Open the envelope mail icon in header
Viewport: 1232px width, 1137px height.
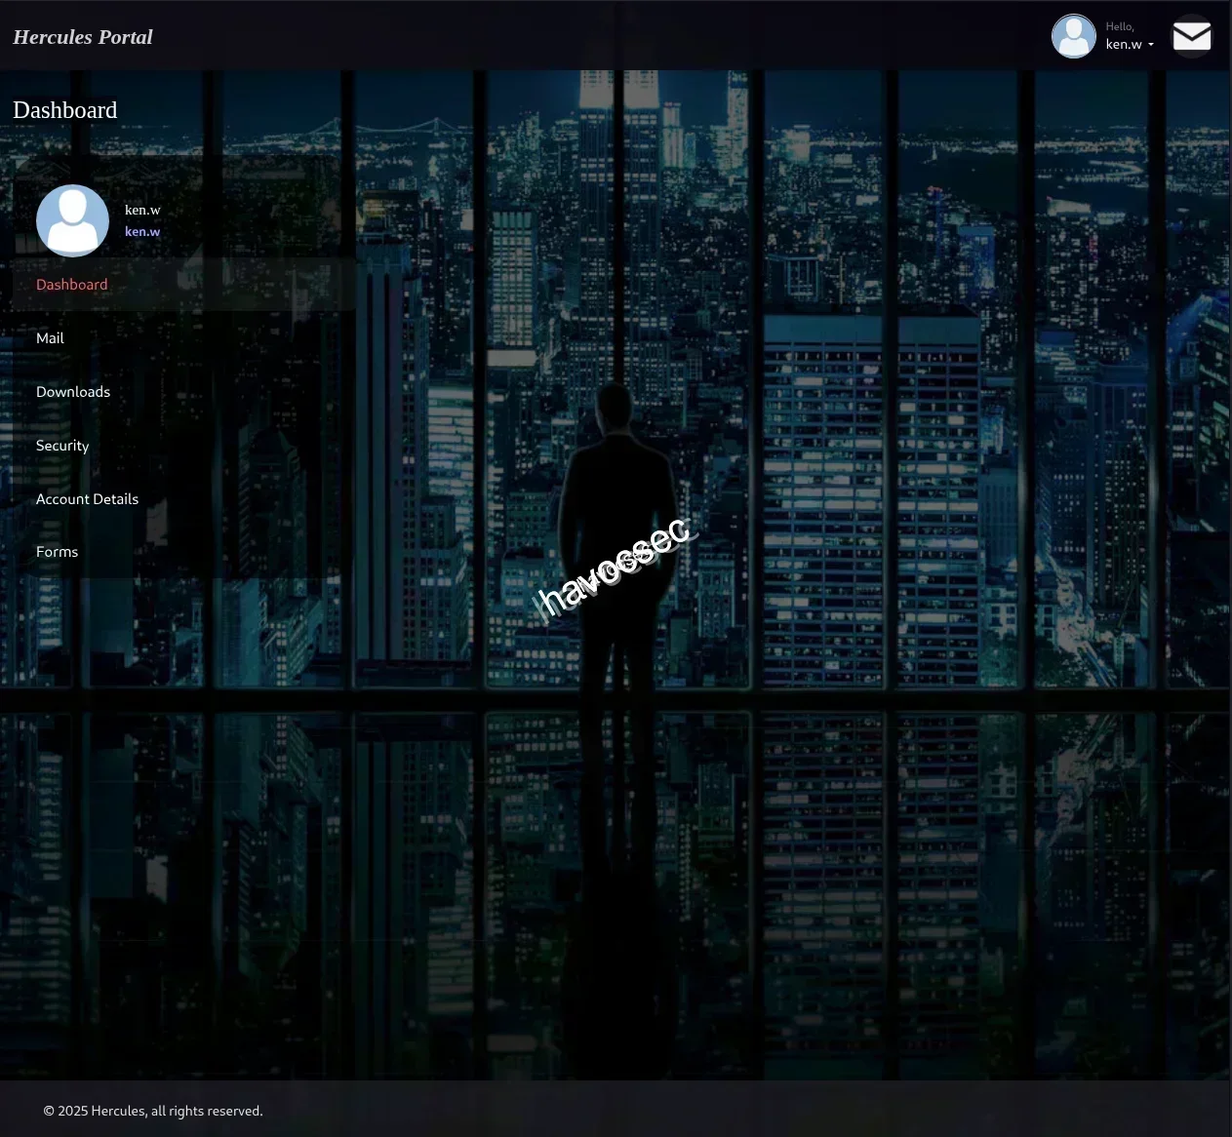(x=1191, y=37)
